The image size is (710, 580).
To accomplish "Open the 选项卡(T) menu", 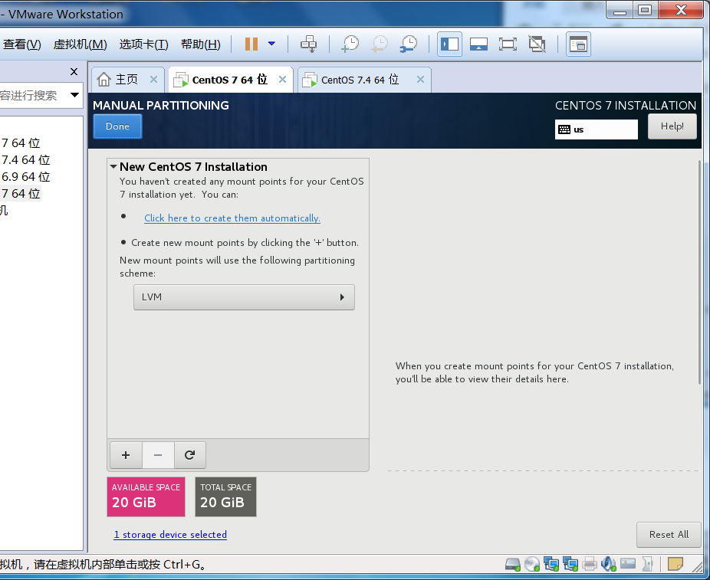I will click(143, 44).
